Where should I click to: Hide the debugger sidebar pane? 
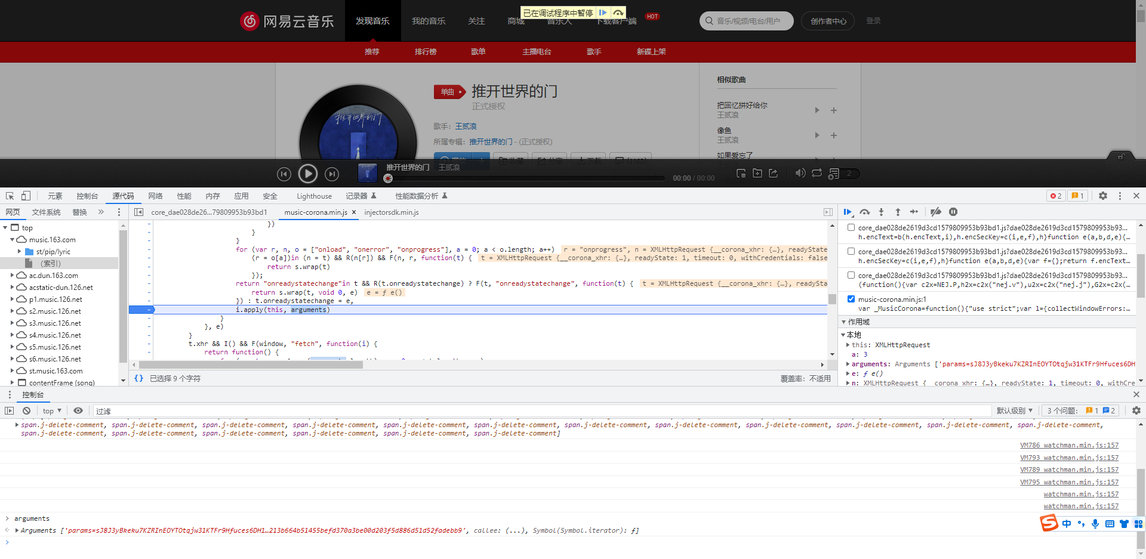click(828, 212)
